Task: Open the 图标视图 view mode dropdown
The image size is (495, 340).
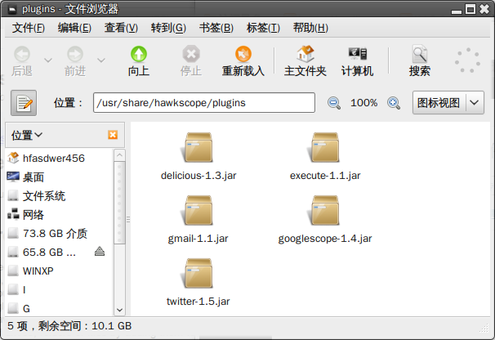Action: click(x=448, y=103)
